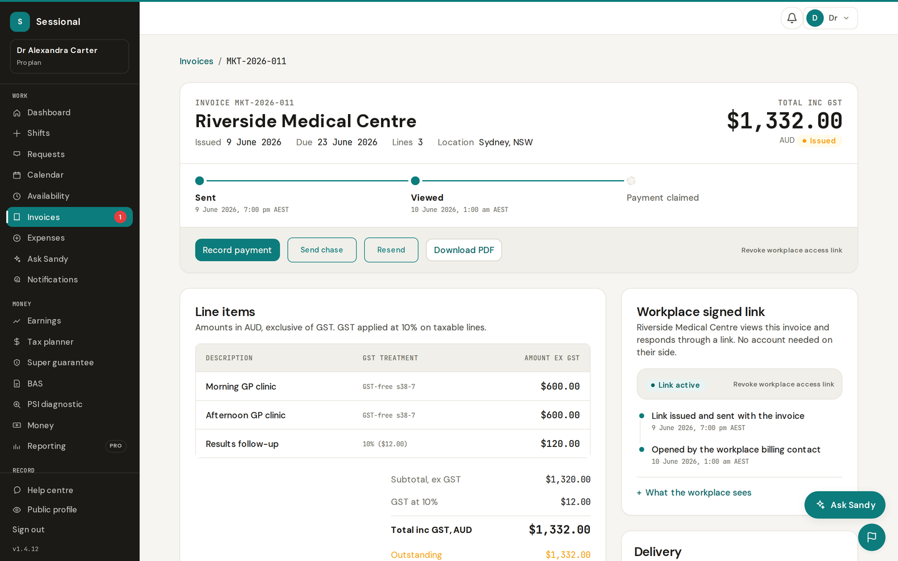Click the Super guarantee shield icon

click(17, 363)
